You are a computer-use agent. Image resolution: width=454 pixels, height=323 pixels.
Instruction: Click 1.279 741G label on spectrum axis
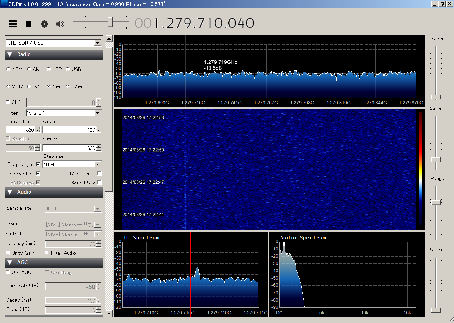coord(229,103)
